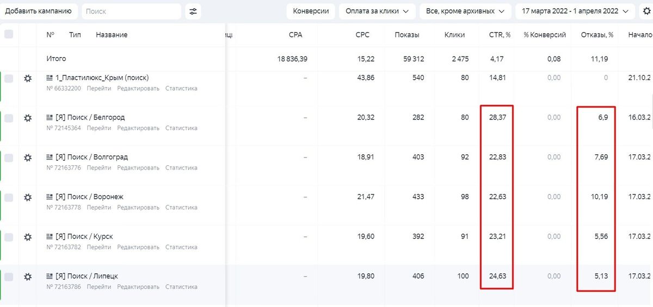The width and height of the screenshot is (653, 307).
Task: Open the Оплата за клики dropdown
Action: click(x=377, y=11)
